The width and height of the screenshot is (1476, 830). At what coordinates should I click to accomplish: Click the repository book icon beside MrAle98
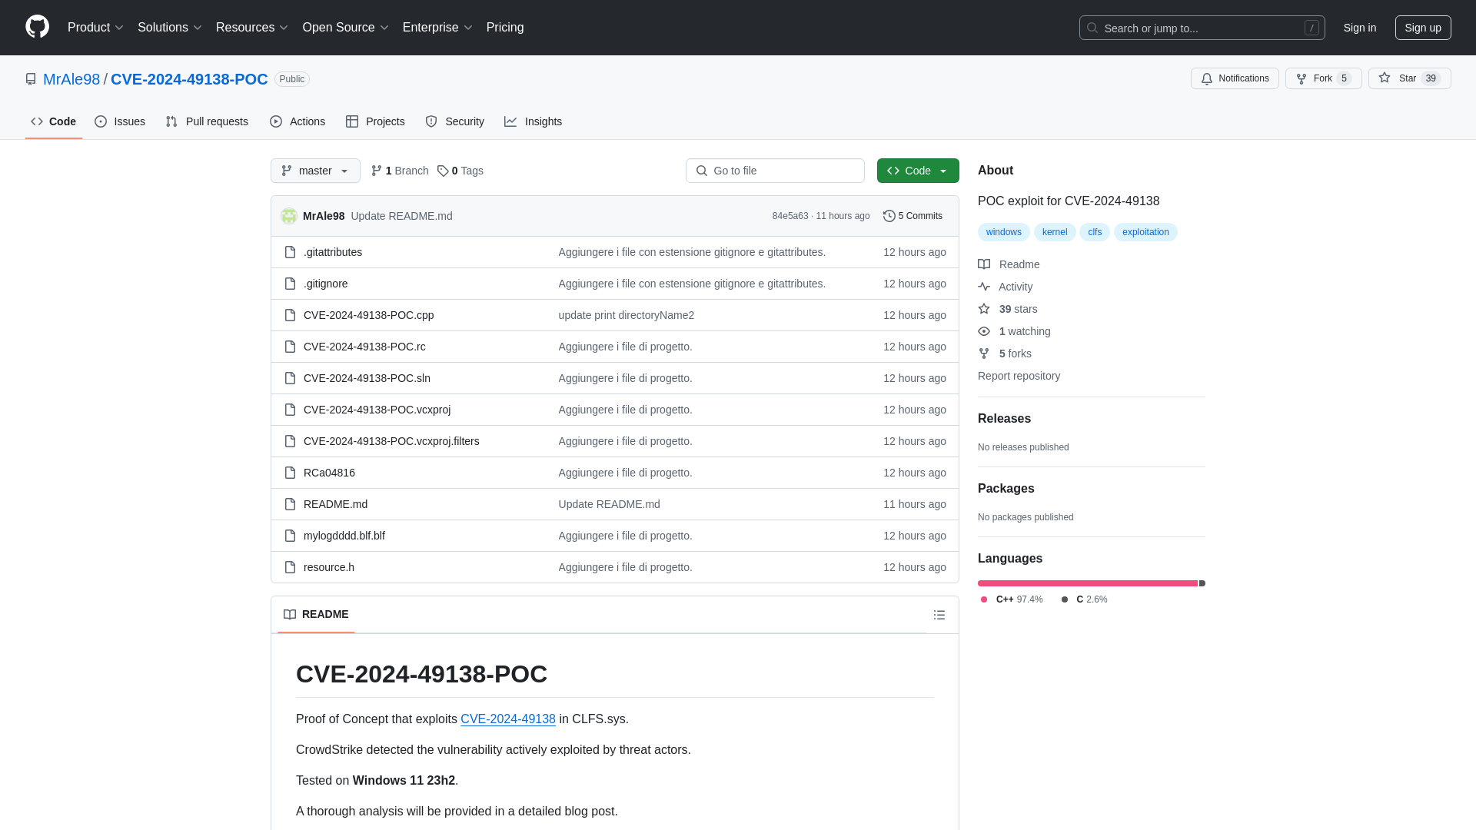[x=31, y=79]
